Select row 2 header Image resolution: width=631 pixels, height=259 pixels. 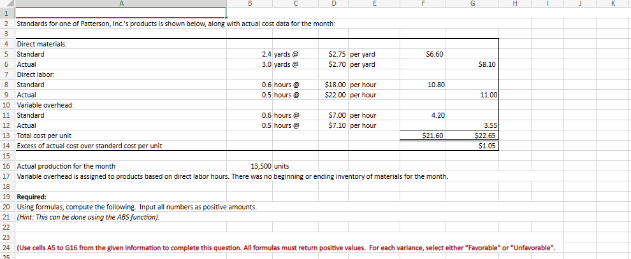pyautogui.click(x=7, y=24)
